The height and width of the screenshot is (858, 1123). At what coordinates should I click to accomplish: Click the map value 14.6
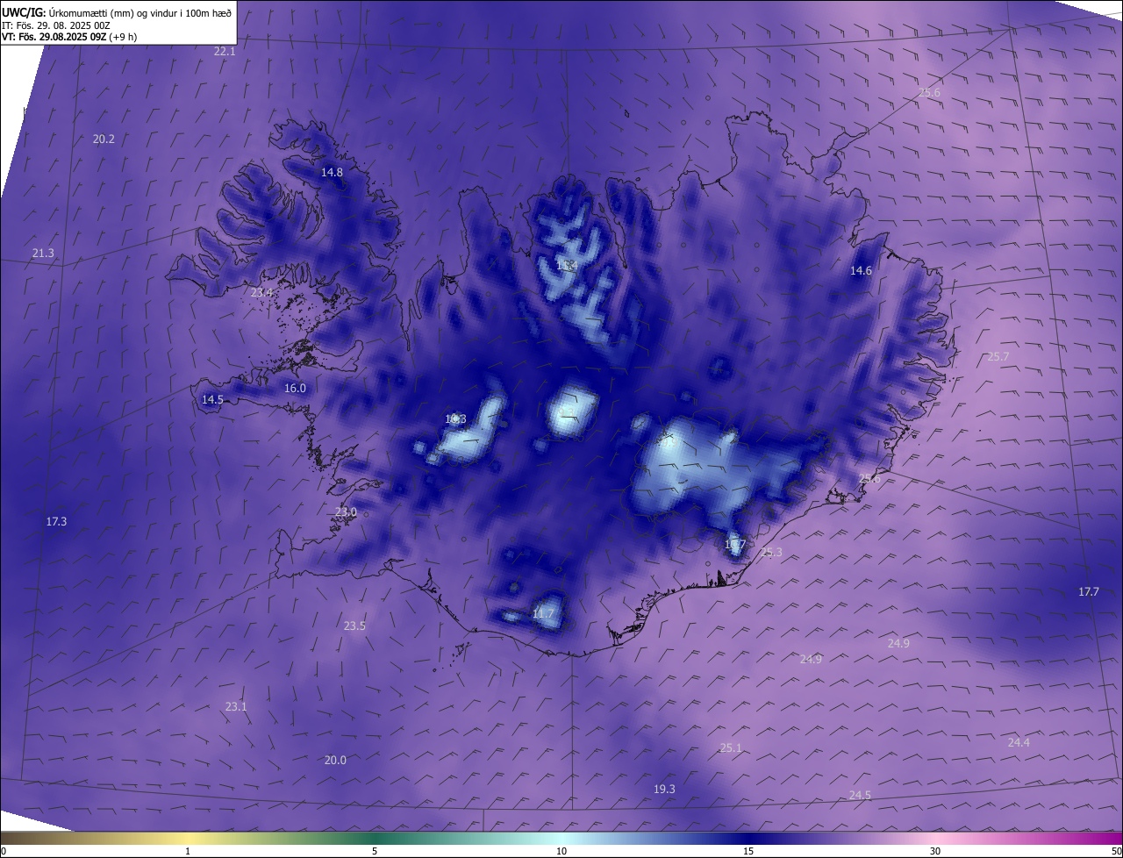[861, 270]
